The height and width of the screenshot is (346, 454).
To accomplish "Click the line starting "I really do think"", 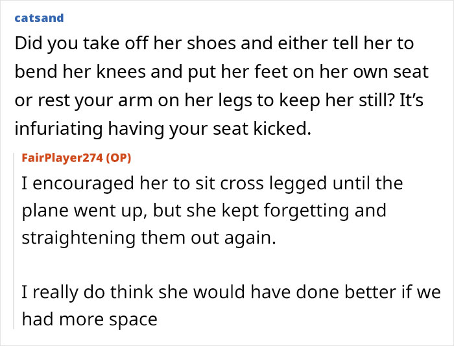I will pos(231,292).
